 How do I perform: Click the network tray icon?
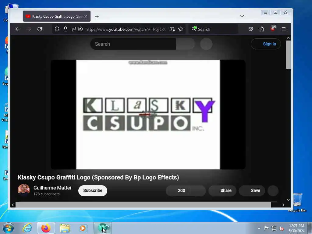pyautogui.click(x=274, y=229)
